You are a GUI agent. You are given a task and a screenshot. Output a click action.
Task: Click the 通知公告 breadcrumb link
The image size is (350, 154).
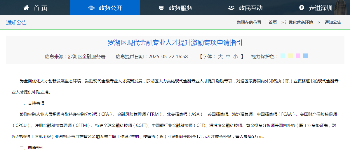coord(333,22)
